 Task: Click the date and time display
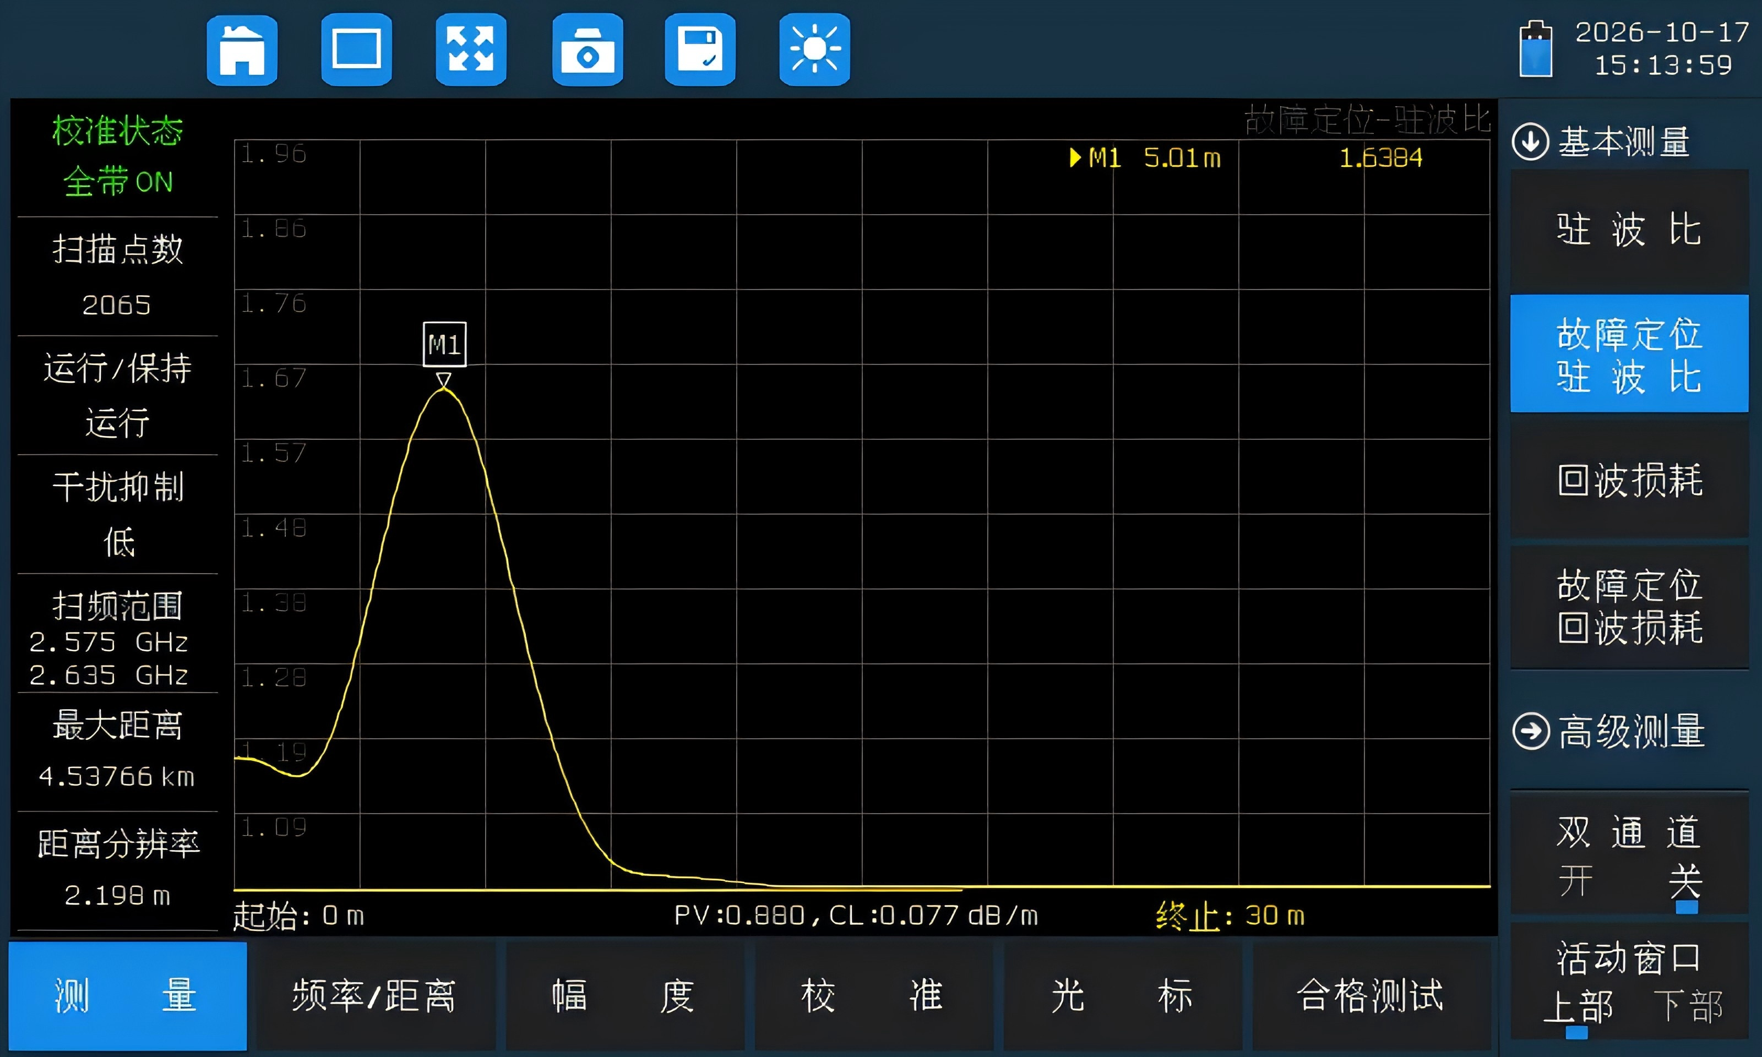pyautogui.click(x=1662, y=48)
